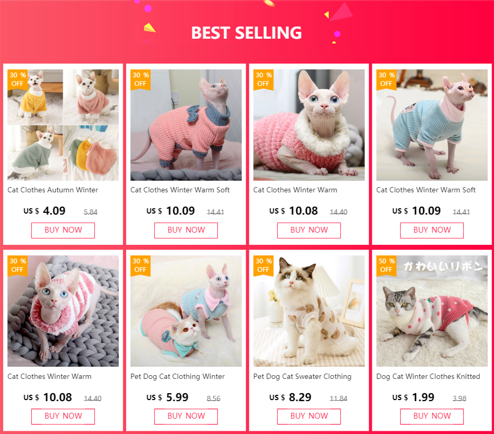Open the Dog Cat Winter Clothes Knitted title

428,377
